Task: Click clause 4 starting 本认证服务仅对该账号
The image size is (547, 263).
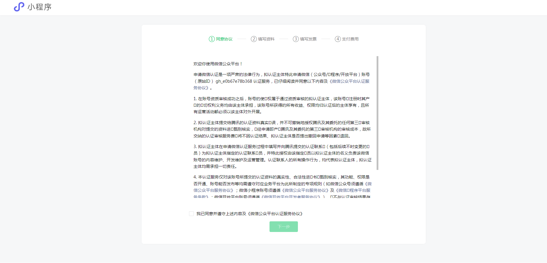Action: (x=283, y=187)
